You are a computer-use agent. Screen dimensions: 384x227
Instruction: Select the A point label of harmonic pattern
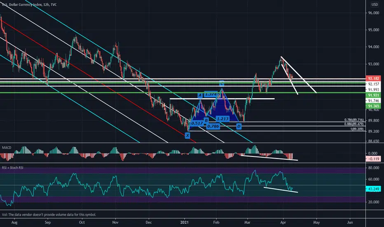(200, 95)
